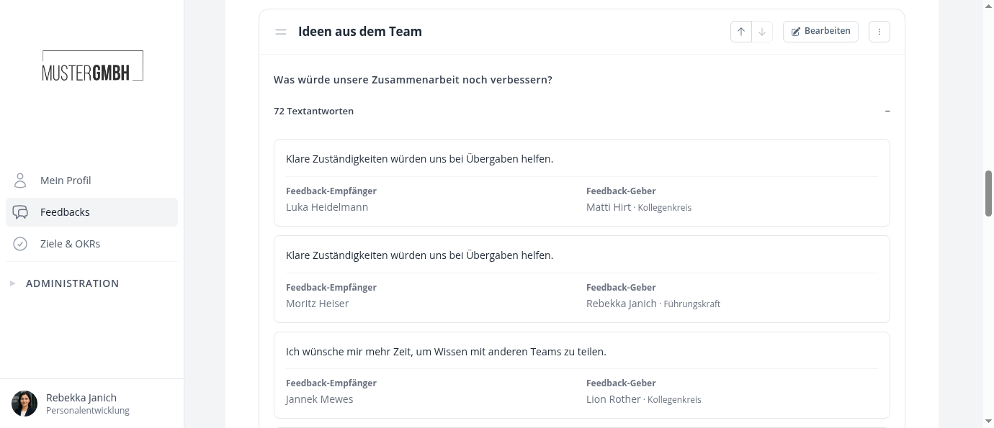Expand the ADMINISTRATION triangle
Screen dimensions: 994x428
coord(12,283)
